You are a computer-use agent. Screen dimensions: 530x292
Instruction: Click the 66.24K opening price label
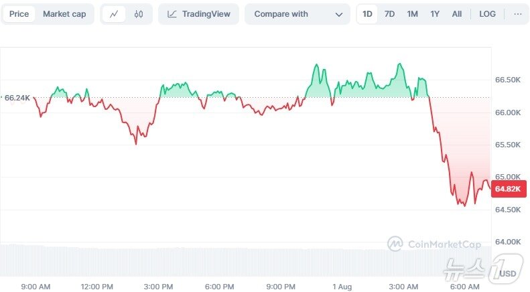17,98
